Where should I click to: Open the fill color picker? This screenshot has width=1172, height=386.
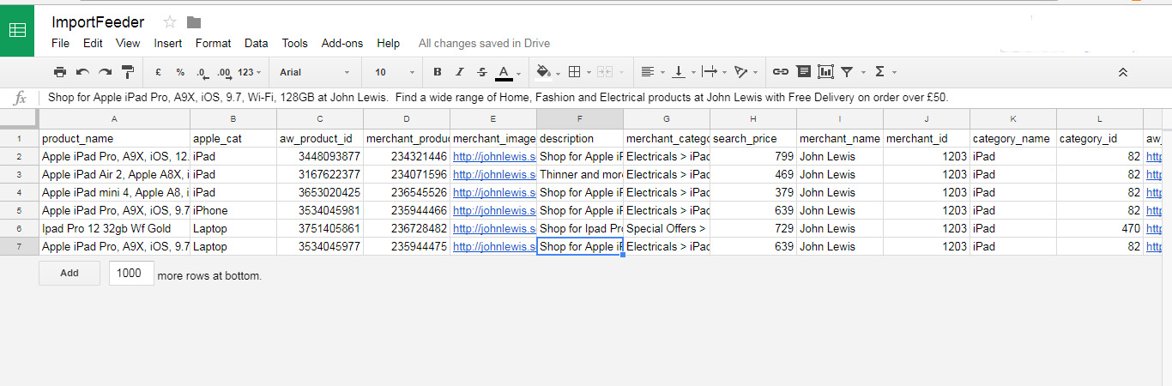547,72
